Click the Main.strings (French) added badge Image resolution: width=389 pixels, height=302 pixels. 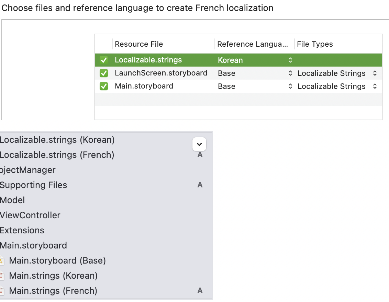(x=200, y=291)
